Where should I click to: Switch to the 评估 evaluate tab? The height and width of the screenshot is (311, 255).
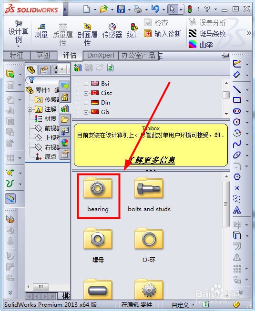[x=70, y=55]
